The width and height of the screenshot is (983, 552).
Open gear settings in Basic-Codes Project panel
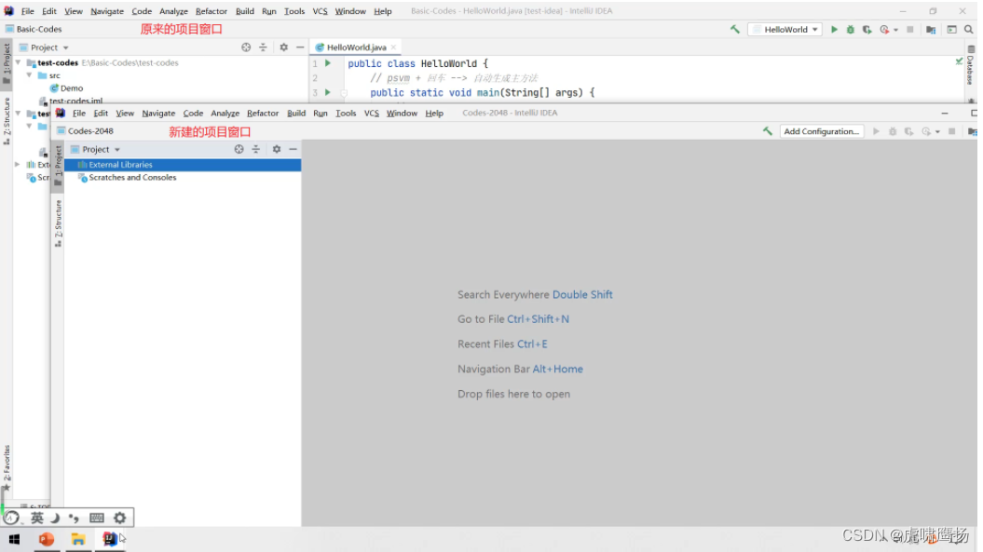[283, 47]
